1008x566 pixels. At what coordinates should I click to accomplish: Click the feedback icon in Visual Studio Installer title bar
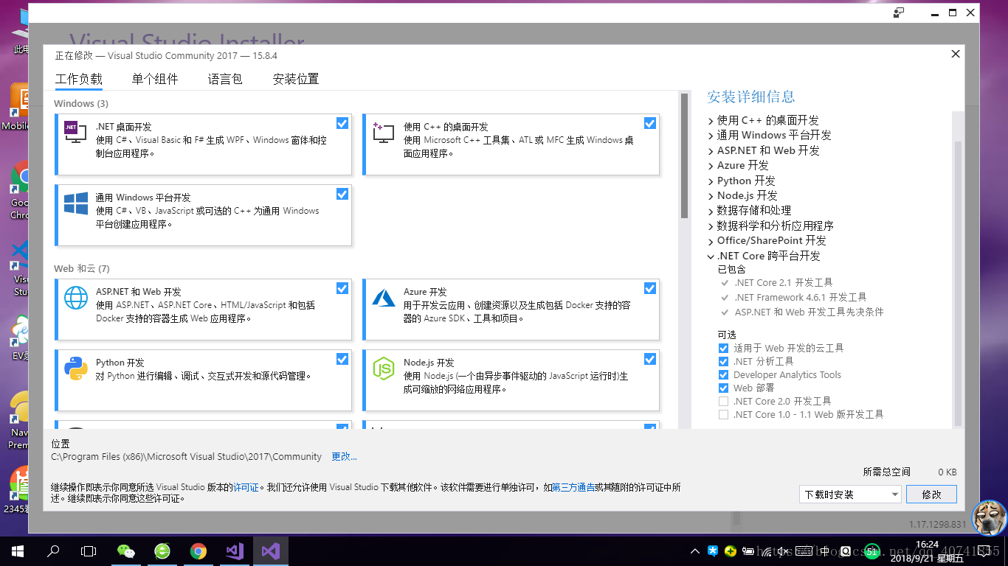[x=899, y=13]
